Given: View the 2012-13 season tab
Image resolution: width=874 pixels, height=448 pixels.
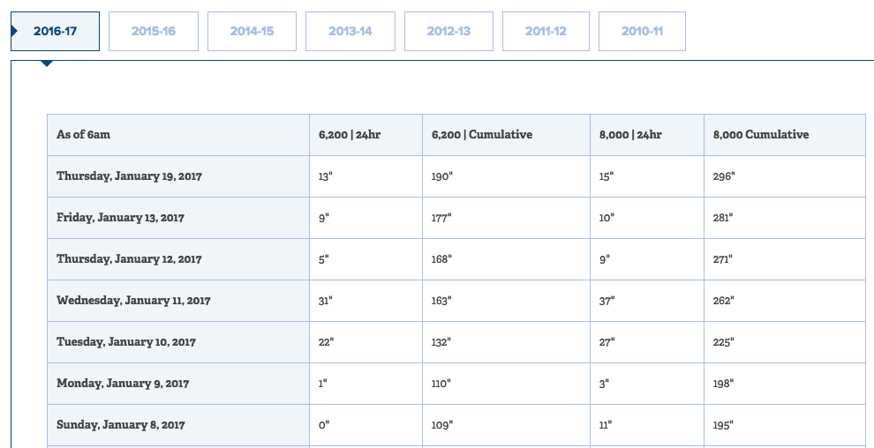Looking at the screenshot, I should 448,31.
